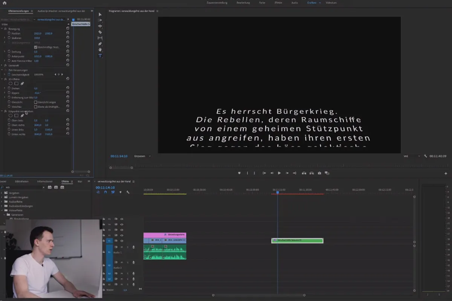
Task: Select the green clip on the timeline
Action: point(297,240)
